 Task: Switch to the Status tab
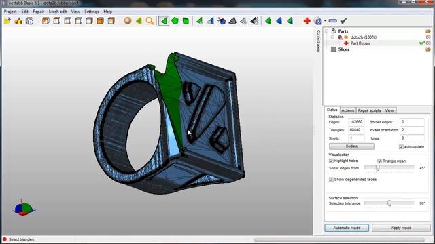click(332, 110)
